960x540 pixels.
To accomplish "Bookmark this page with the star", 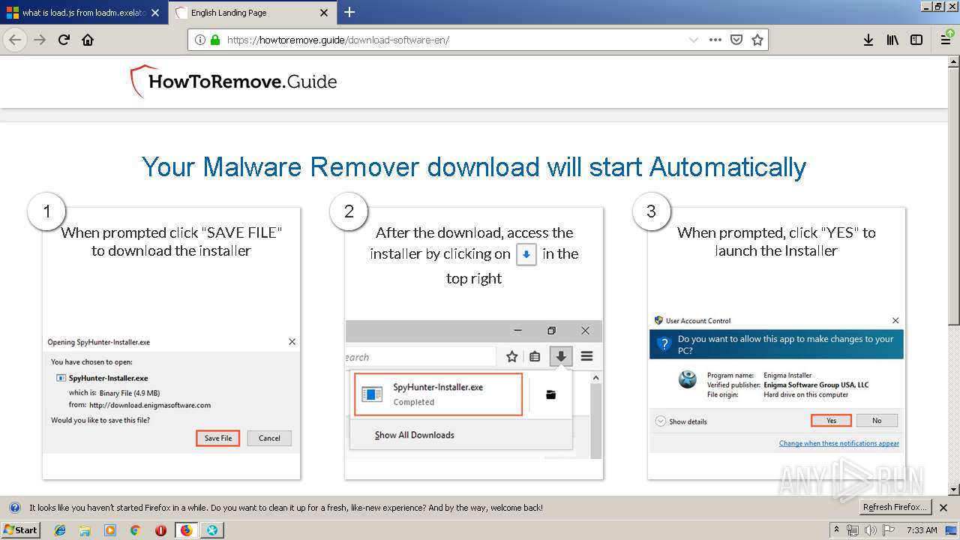I will click(x=757, y=40).
